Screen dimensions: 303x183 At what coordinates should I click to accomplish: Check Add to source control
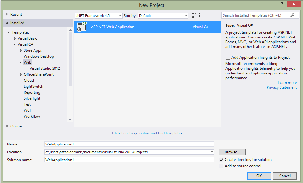(x=221, y=166)
